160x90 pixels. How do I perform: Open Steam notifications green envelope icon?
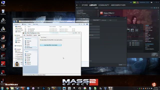coord(134,2)
